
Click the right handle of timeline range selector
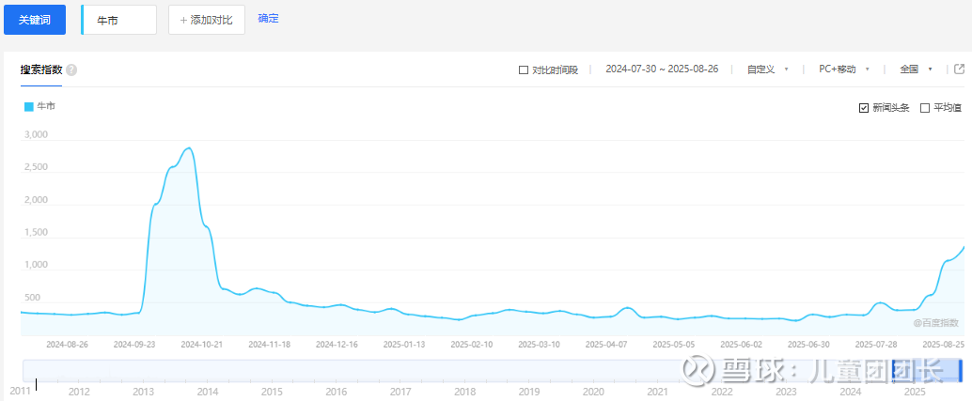(960, 370)
